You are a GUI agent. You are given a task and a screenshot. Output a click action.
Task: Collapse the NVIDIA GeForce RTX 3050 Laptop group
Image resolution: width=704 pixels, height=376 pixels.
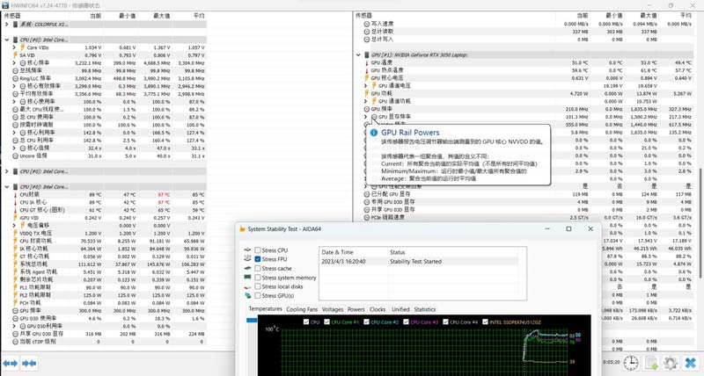tap(358, 54)
